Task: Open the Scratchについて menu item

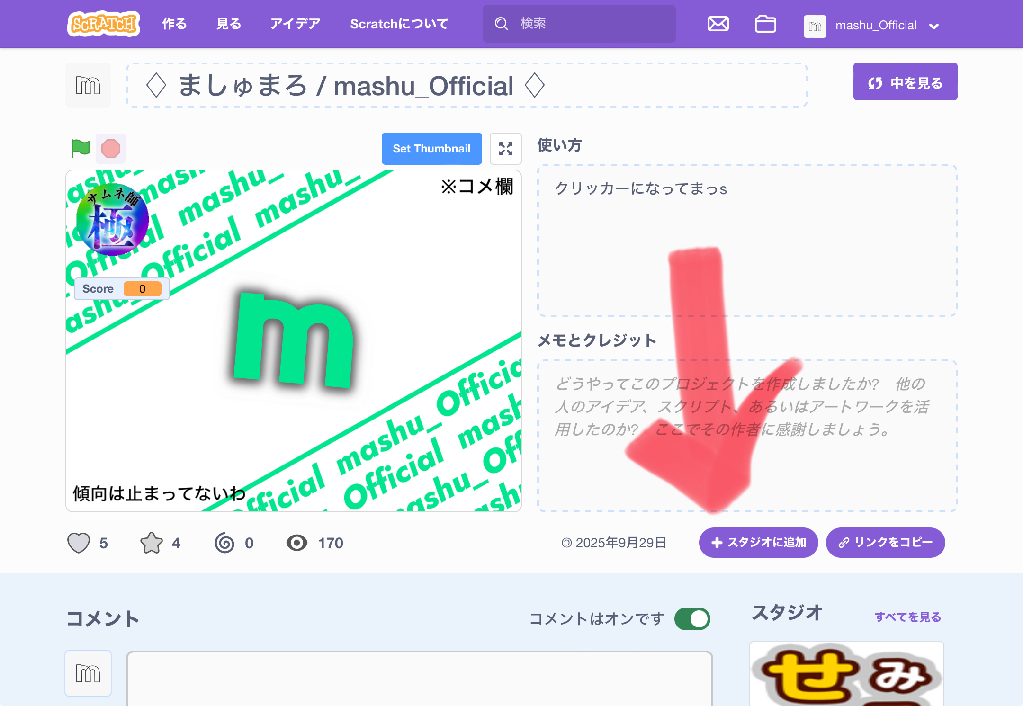Action: click(x=399, y=24)
